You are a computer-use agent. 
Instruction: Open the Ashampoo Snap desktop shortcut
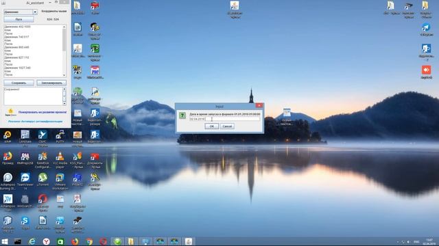(8, 202)
